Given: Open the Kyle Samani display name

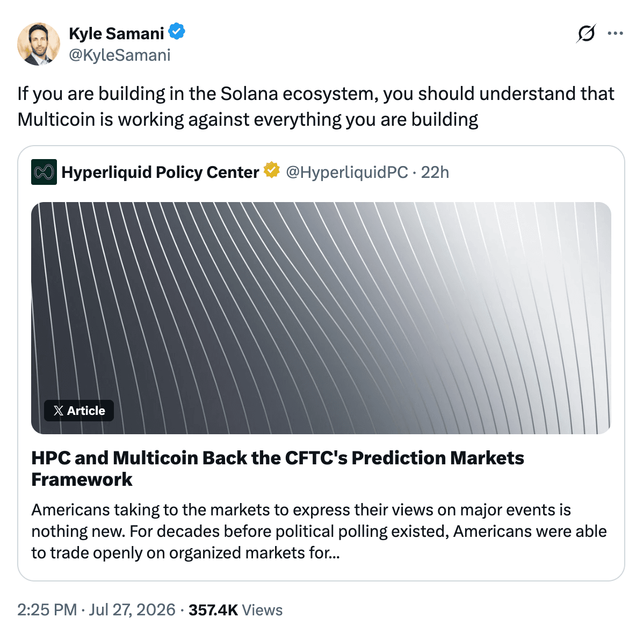Looking at the screenshot, I should 117,34.
